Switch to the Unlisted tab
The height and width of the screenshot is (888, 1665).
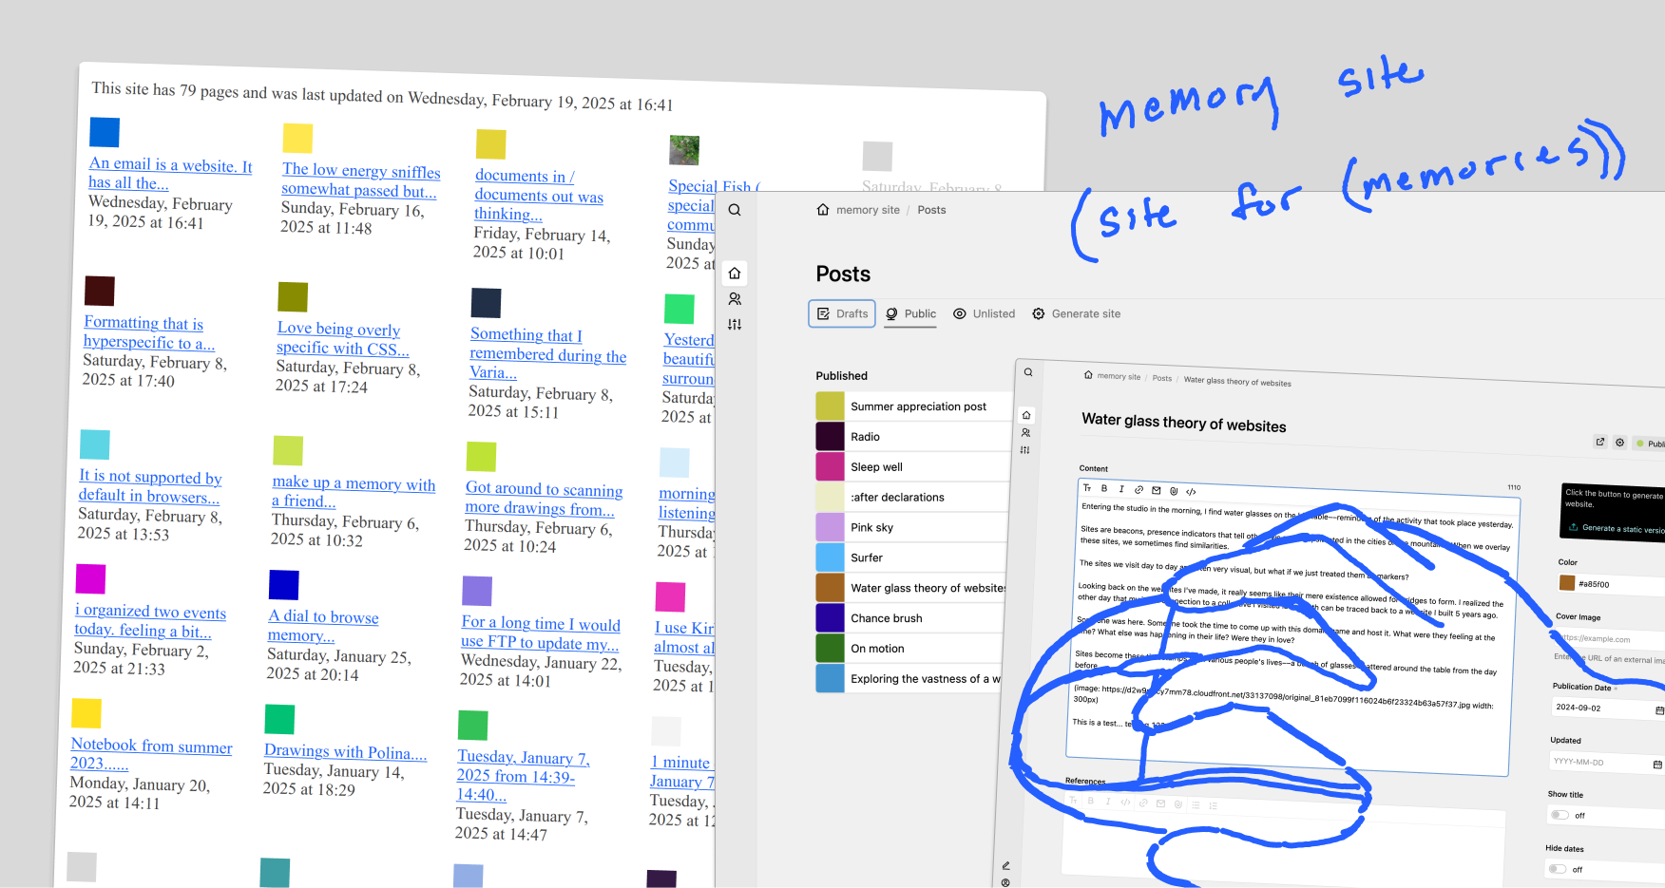[984, 313]
